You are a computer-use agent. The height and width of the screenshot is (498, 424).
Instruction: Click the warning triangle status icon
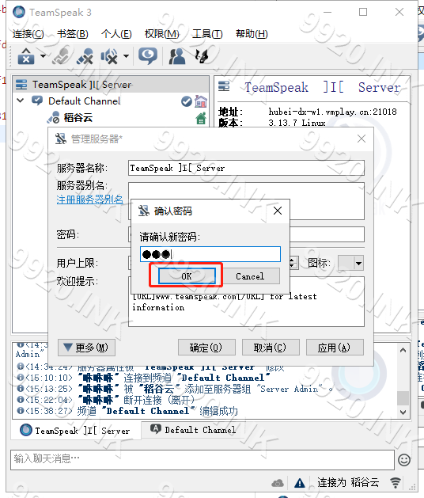click(x=300, y=483)
